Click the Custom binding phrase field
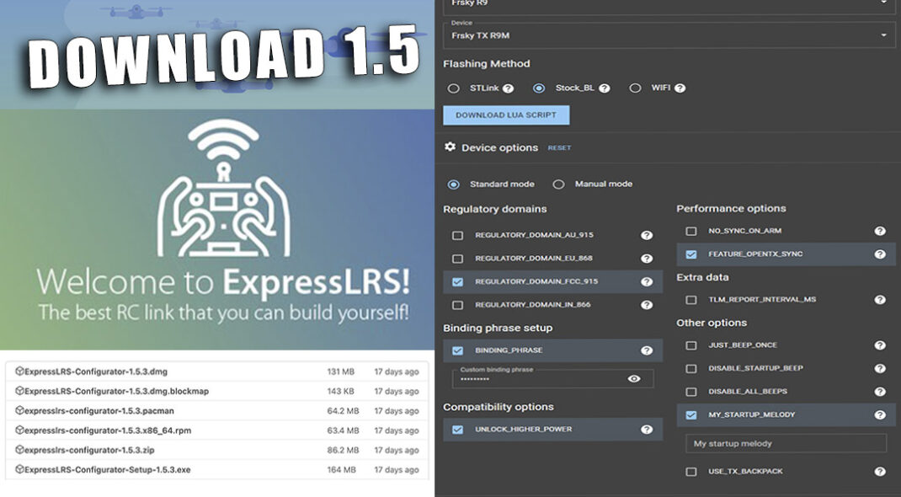Screen dimensions: 901x497 pyautogui.click(x=552, y=378)
